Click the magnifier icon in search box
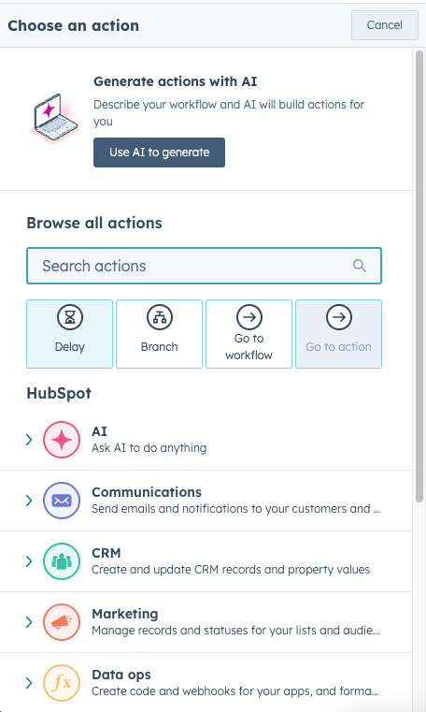426x712 pixels. [x=360, y=266]
